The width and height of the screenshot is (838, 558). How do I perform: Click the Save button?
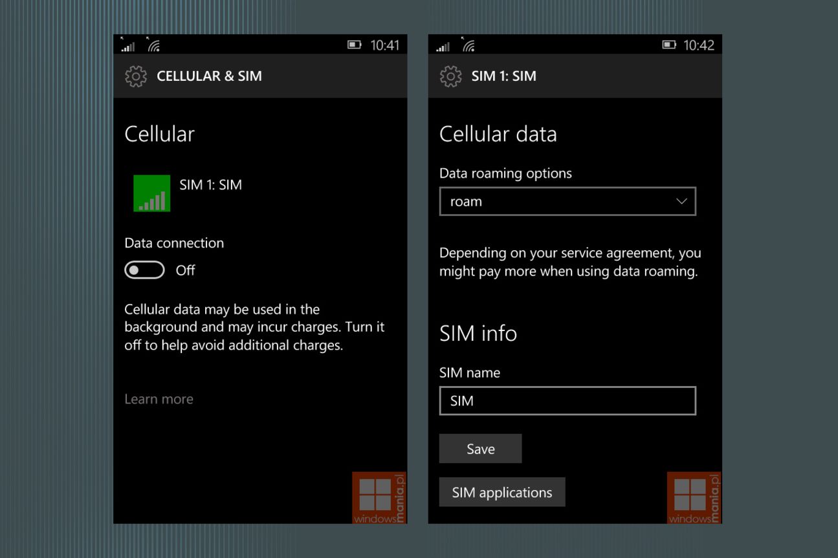480,449
